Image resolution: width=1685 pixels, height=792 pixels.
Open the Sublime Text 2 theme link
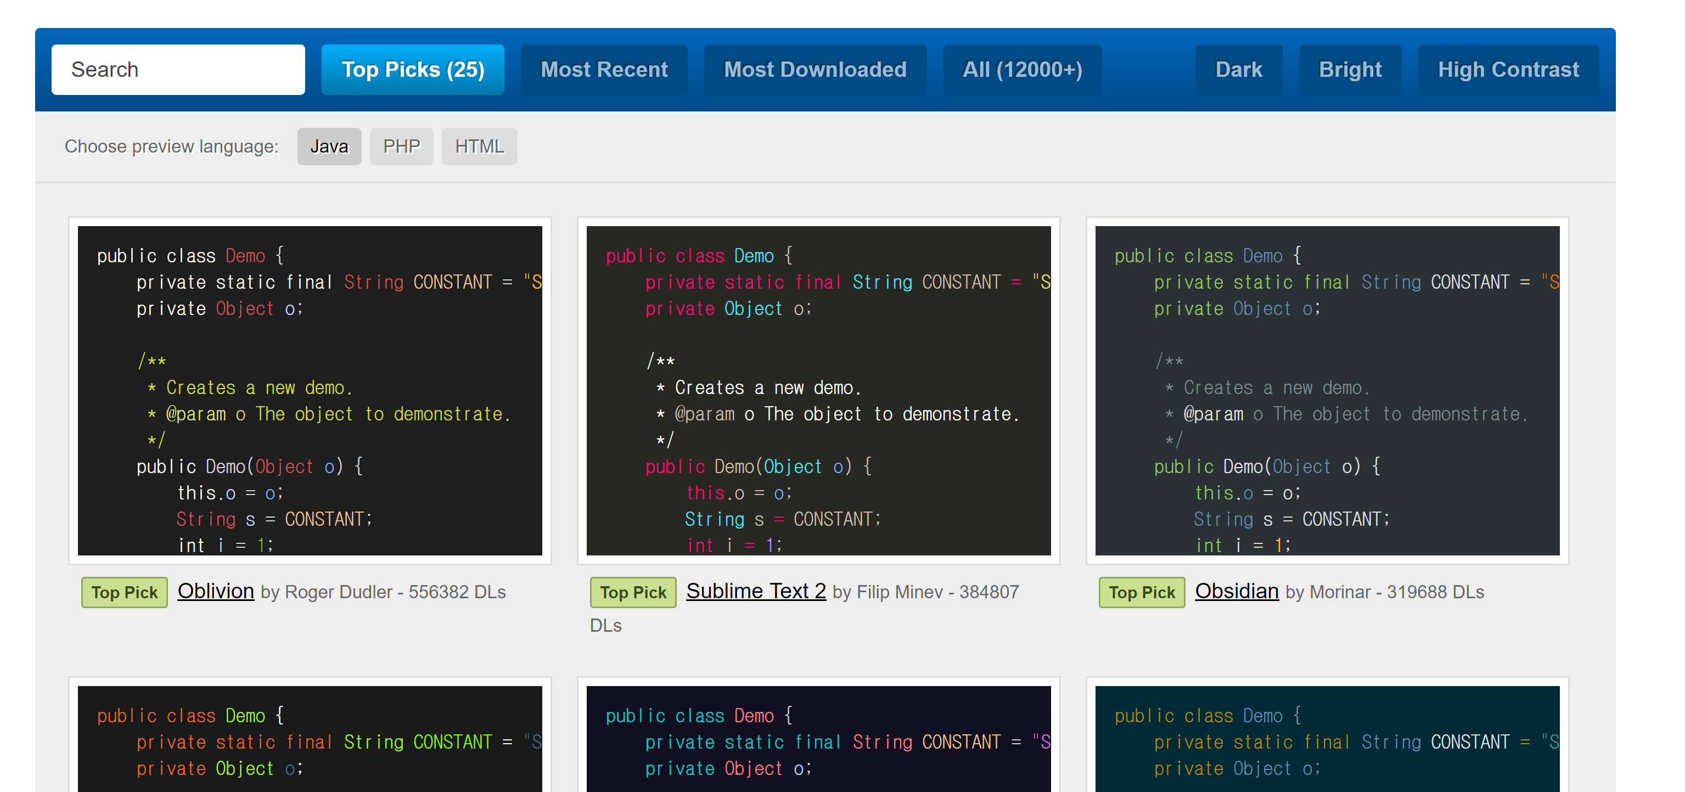755,591
